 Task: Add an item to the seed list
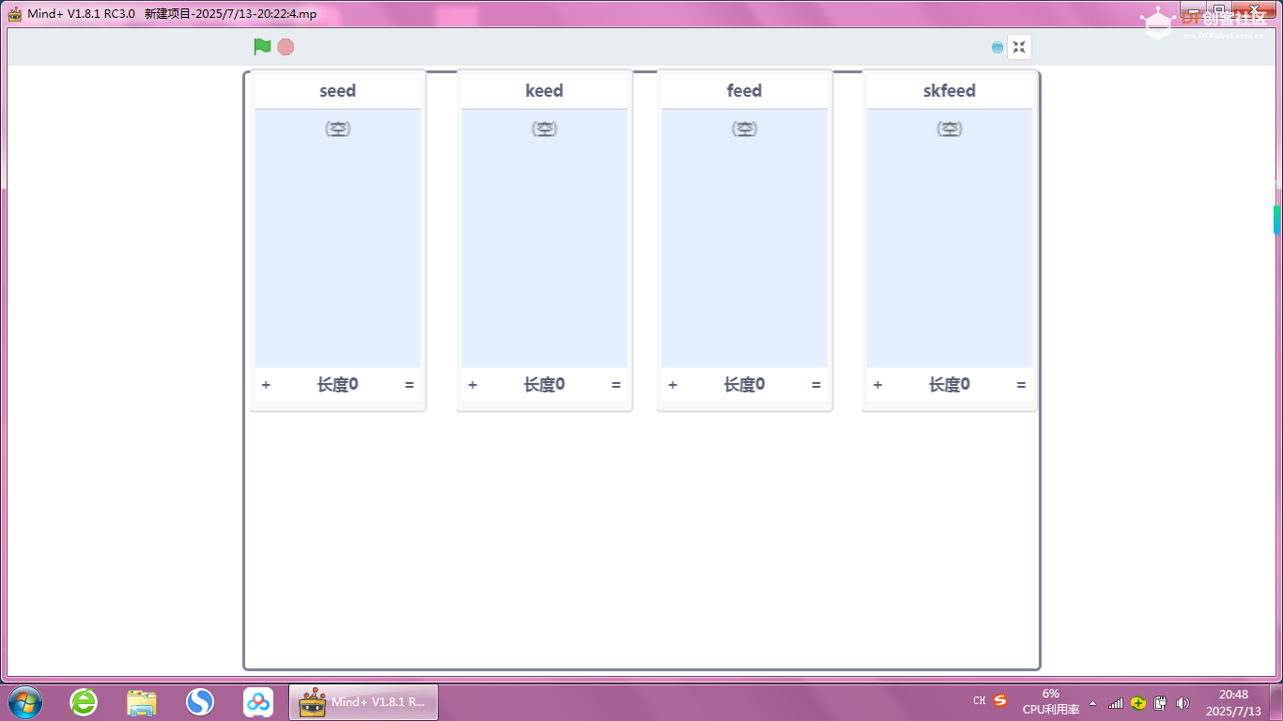pyautogui.click(x=266, y=385)
